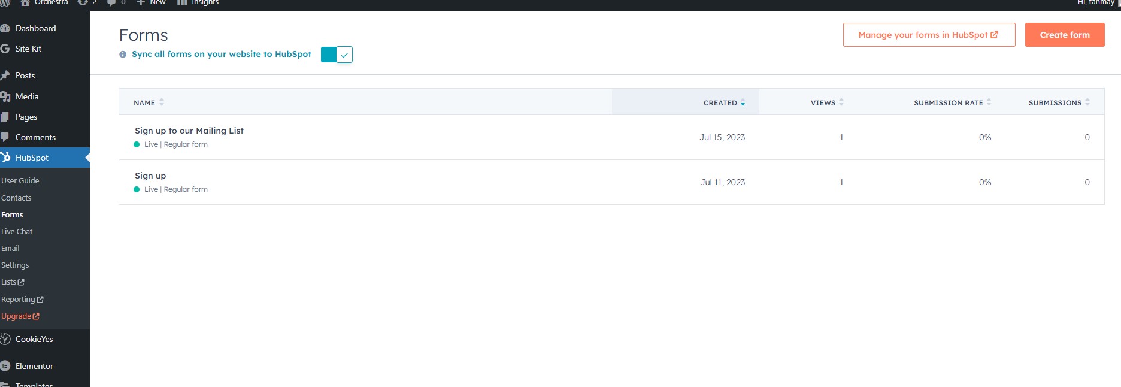
Task: Open the Dashboard menu icon
Action: click(5, 28)
